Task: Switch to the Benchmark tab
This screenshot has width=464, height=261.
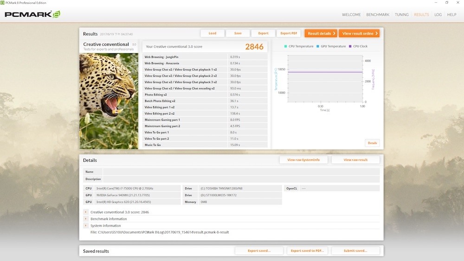Action: 378,15
